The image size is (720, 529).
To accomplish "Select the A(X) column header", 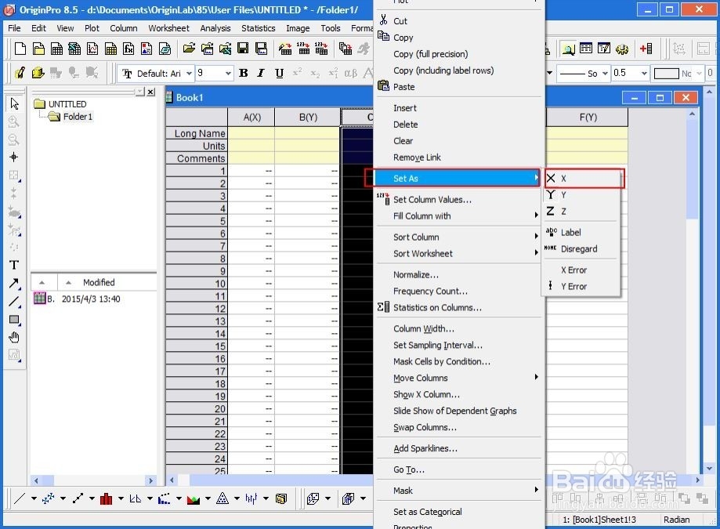I will [x=251, y=117].
